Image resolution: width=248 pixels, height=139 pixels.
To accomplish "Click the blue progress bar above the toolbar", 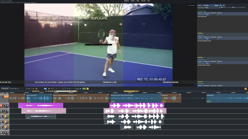I will [x=5, y=87].
